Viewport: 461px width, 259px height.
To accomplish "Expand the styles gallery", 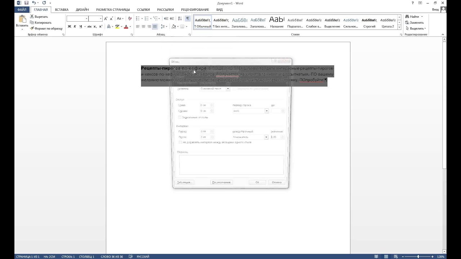I will [x=399, y=27].
